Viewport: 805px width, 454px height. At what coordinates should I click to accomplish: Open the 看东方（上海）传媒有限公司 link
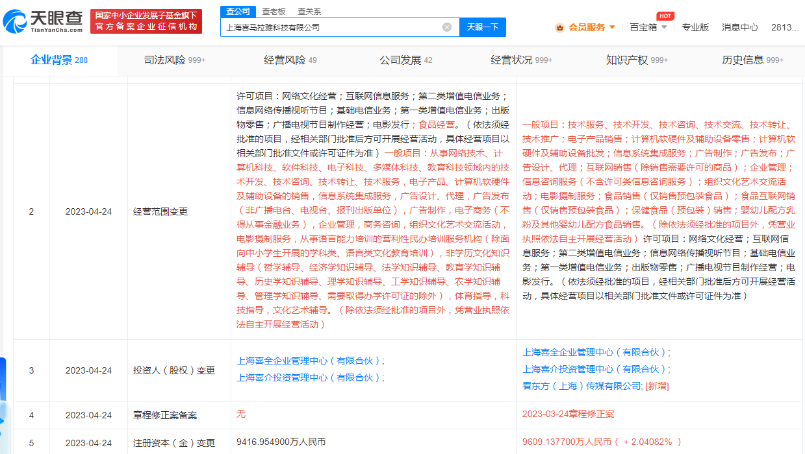[x=583, y=386]
